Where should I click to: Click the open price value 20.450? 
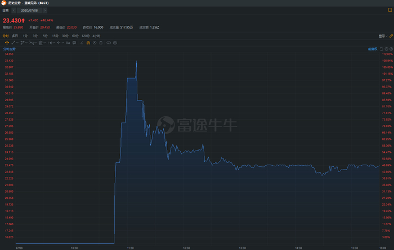(45, 28)
